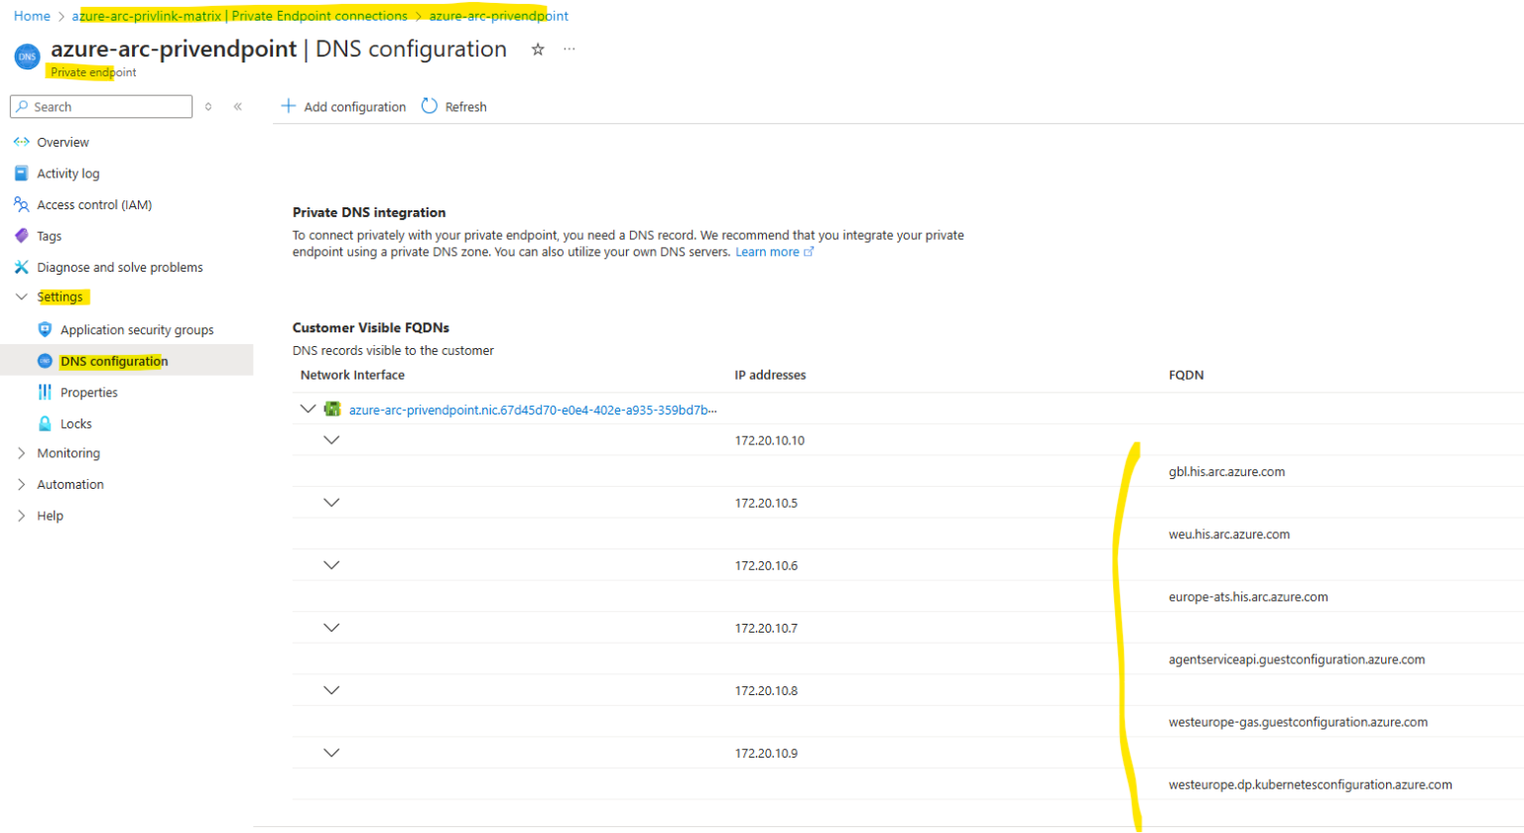Collapse the left navigation menu
Screen dimensions: 1524x833
237,106
